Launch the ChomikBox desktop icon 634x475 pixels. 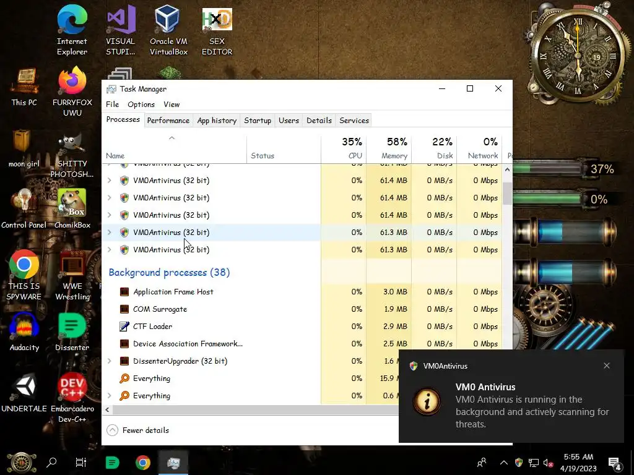pyautogui.click(x=72, y=209)
